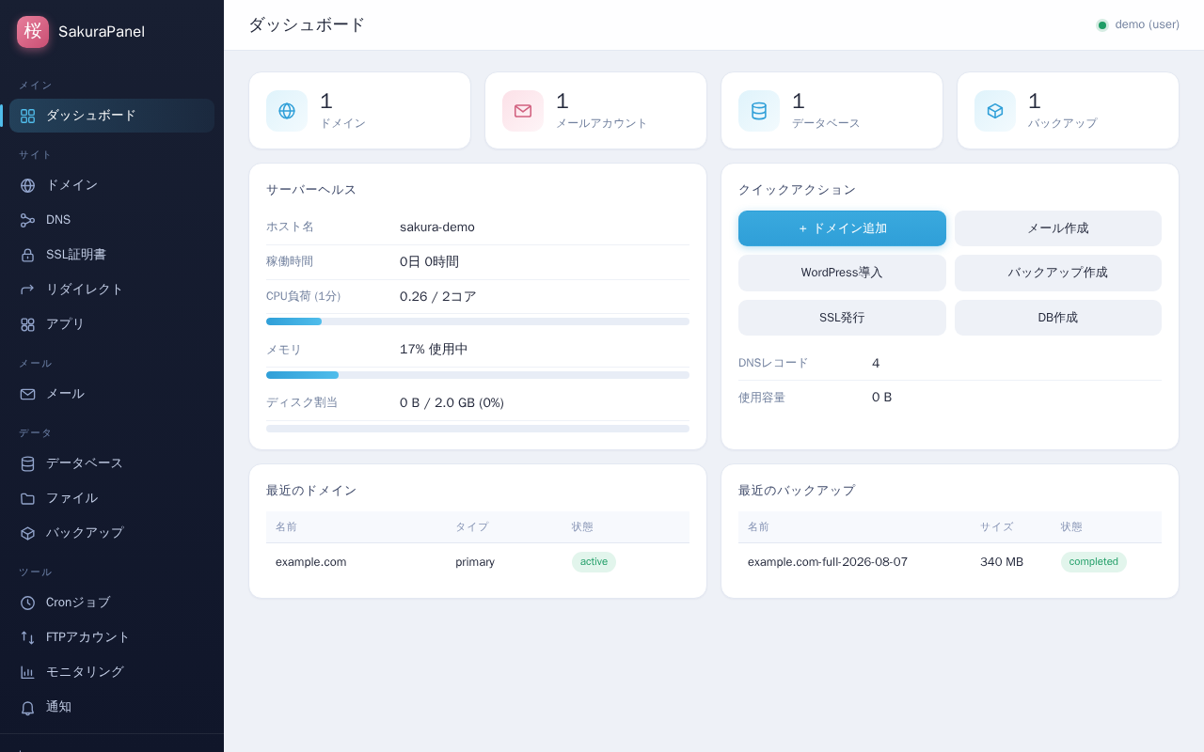
Task: Click the DB作成 button
Action: [1058, 318]
